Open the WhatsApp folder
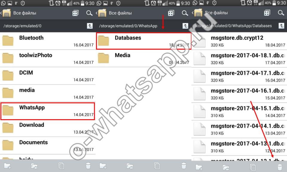The height and width of the screenshot is (172, 287). pos(48,111)
